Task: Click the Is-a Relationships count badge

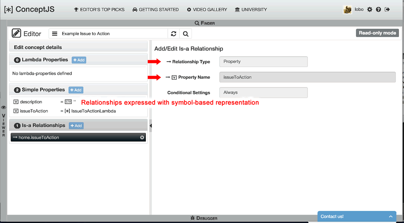Action: tap(17, 126)
